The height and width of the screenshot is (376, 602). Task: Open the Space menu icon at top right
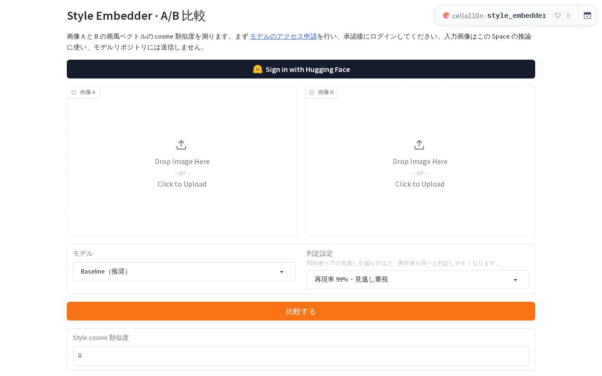pos(587,16)
